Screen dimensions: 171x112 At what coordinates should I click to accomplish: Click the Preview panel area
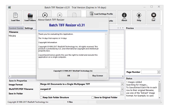click(143, 49)
